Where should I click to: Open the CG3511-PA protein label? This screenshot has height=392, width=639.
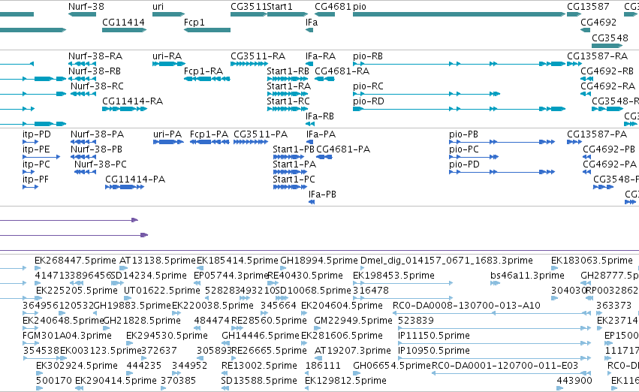pyautogui.click(x=261, y=134)
